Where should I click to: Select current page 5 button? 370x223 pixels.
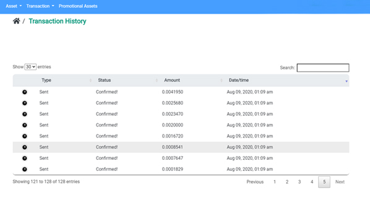[x=324, y=182]
